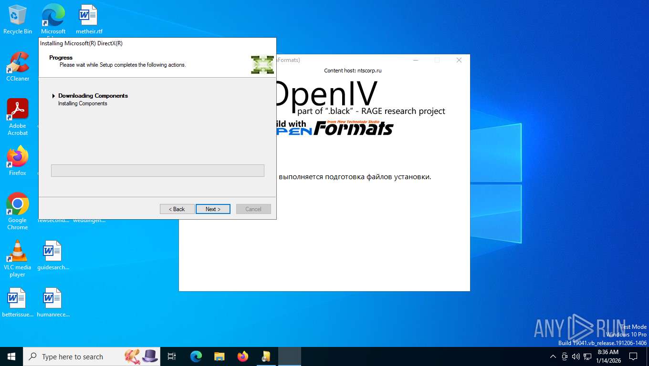Screen dimensions: 649x366
Task: Select the betterissue document icon
Action: [18, 303]
